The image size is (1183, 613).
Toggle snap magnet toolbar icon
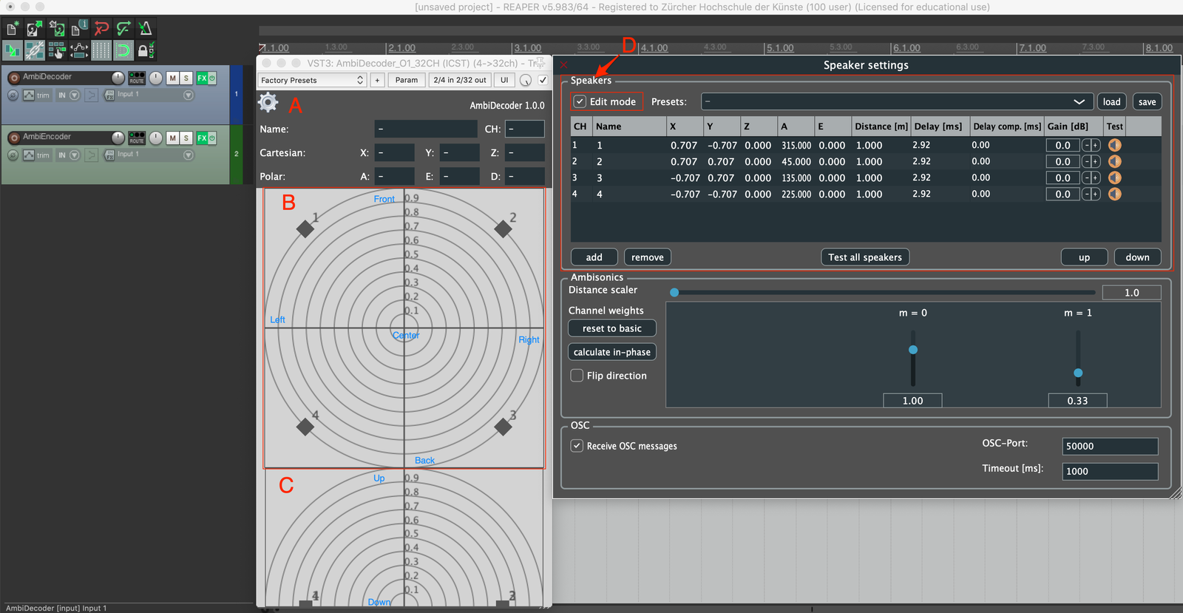(123, 50)
